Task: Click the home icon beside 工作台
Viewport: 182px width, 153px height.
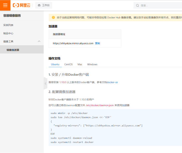Action: tap(39, 5)
